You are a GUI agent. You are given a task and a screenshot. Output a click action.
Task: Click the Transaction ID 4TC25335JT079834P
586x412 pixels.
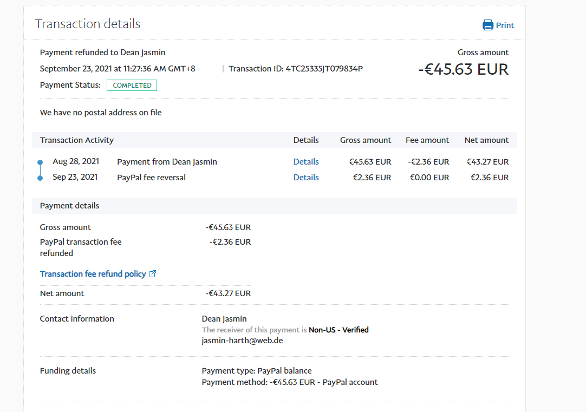point(296,69)
